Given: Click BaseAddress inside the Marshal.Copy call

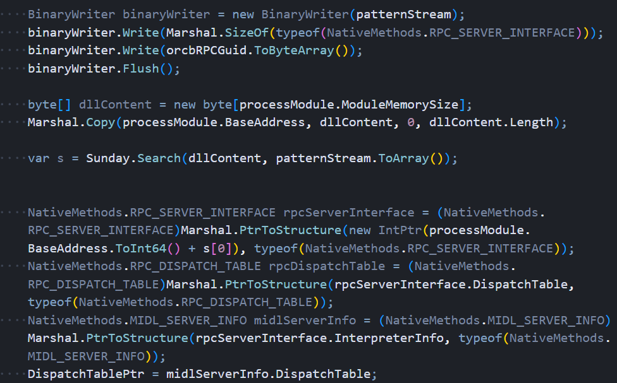Looking at the screenshot, I should point(265,122).
